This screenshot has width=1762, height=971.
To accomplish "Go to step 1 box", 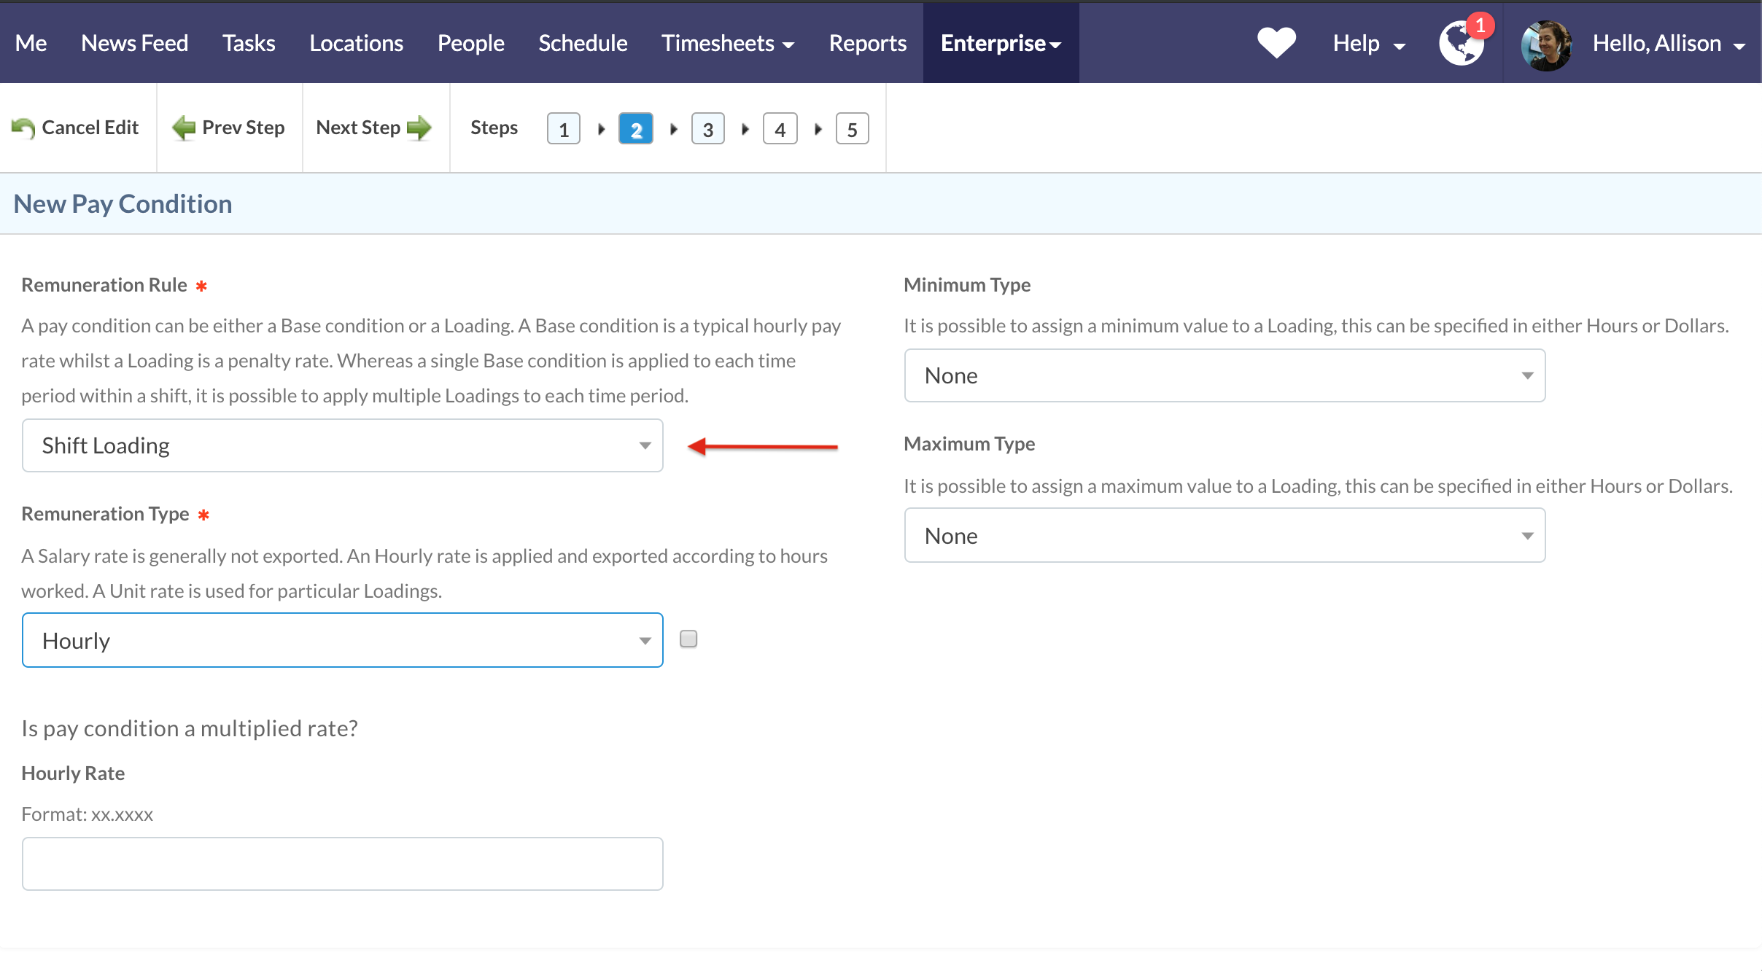I will (x=564, y=129).
